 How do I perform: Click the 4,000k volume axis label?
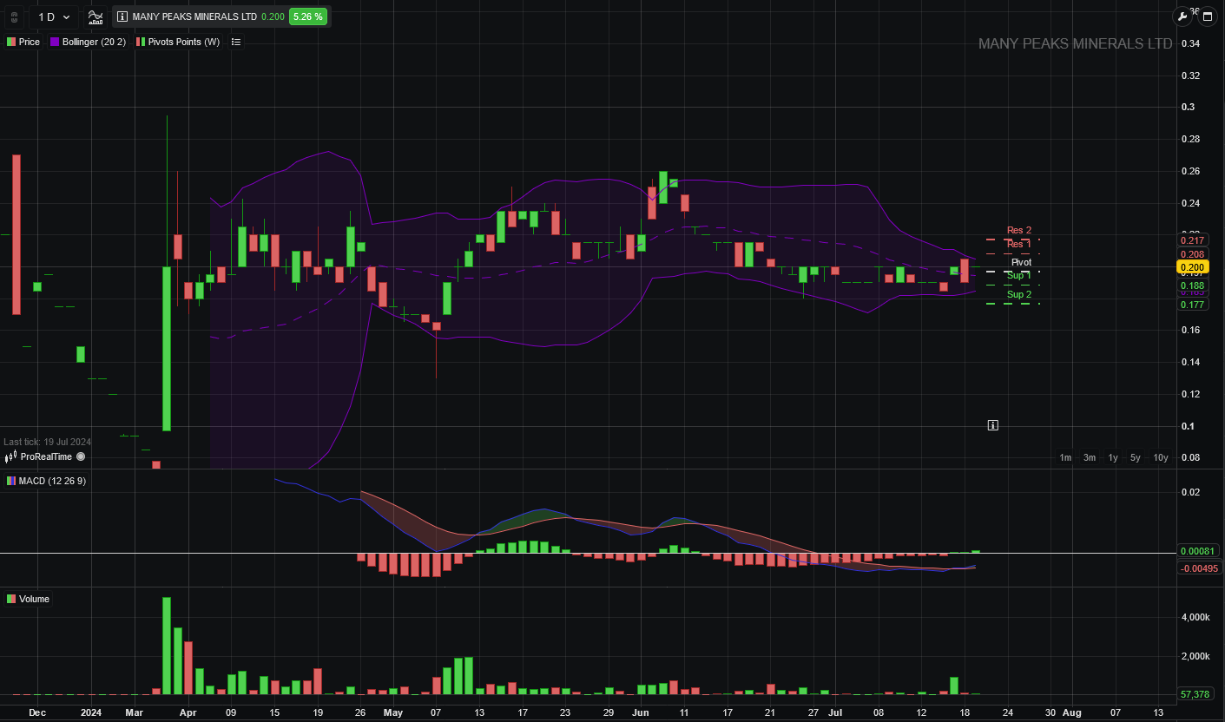[1194, 617]
